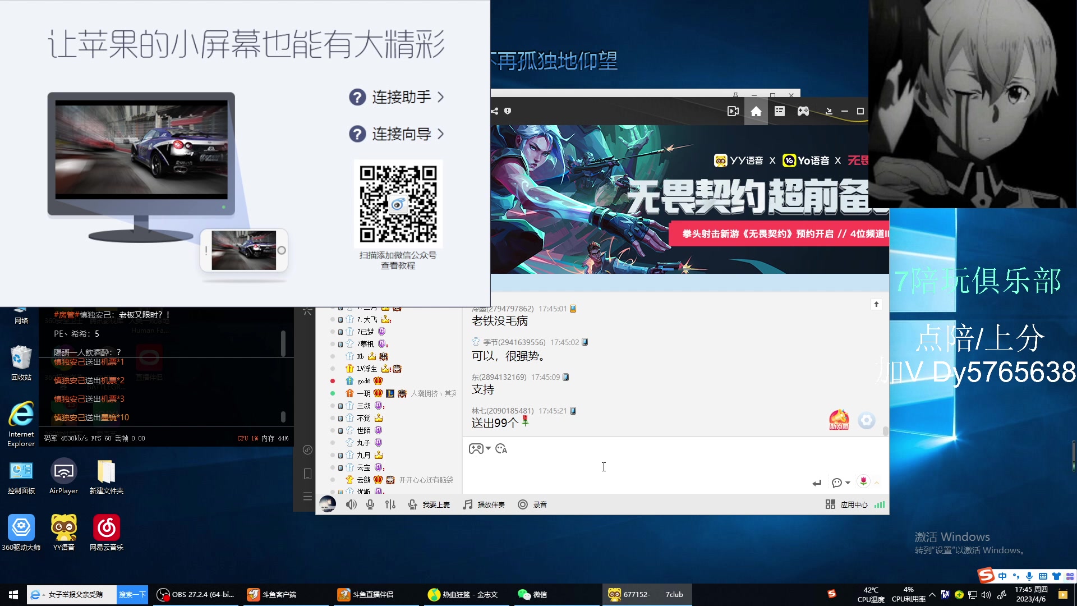Click chat sender 林七(2090185481)
This screenshot has width=1077, height=606.
(503, 411)
